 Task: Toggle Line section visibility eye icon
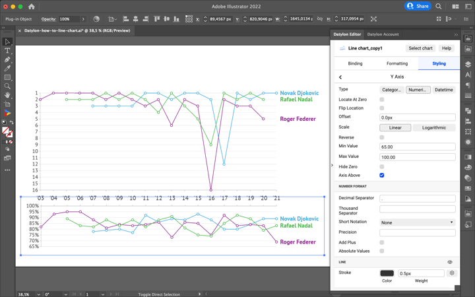coord(450,262)
